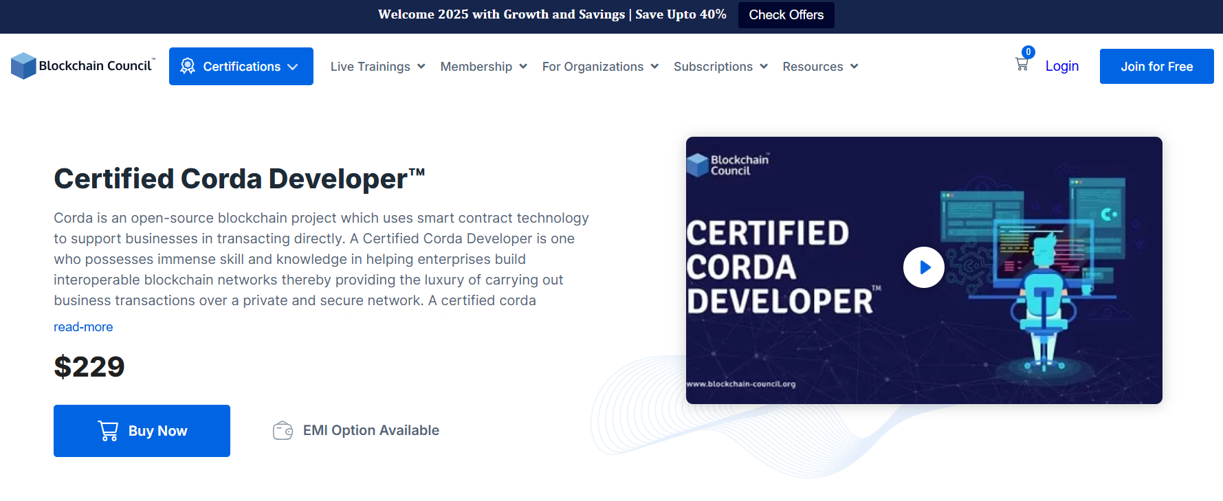Click the Certified Corda Developer heading

239,179
